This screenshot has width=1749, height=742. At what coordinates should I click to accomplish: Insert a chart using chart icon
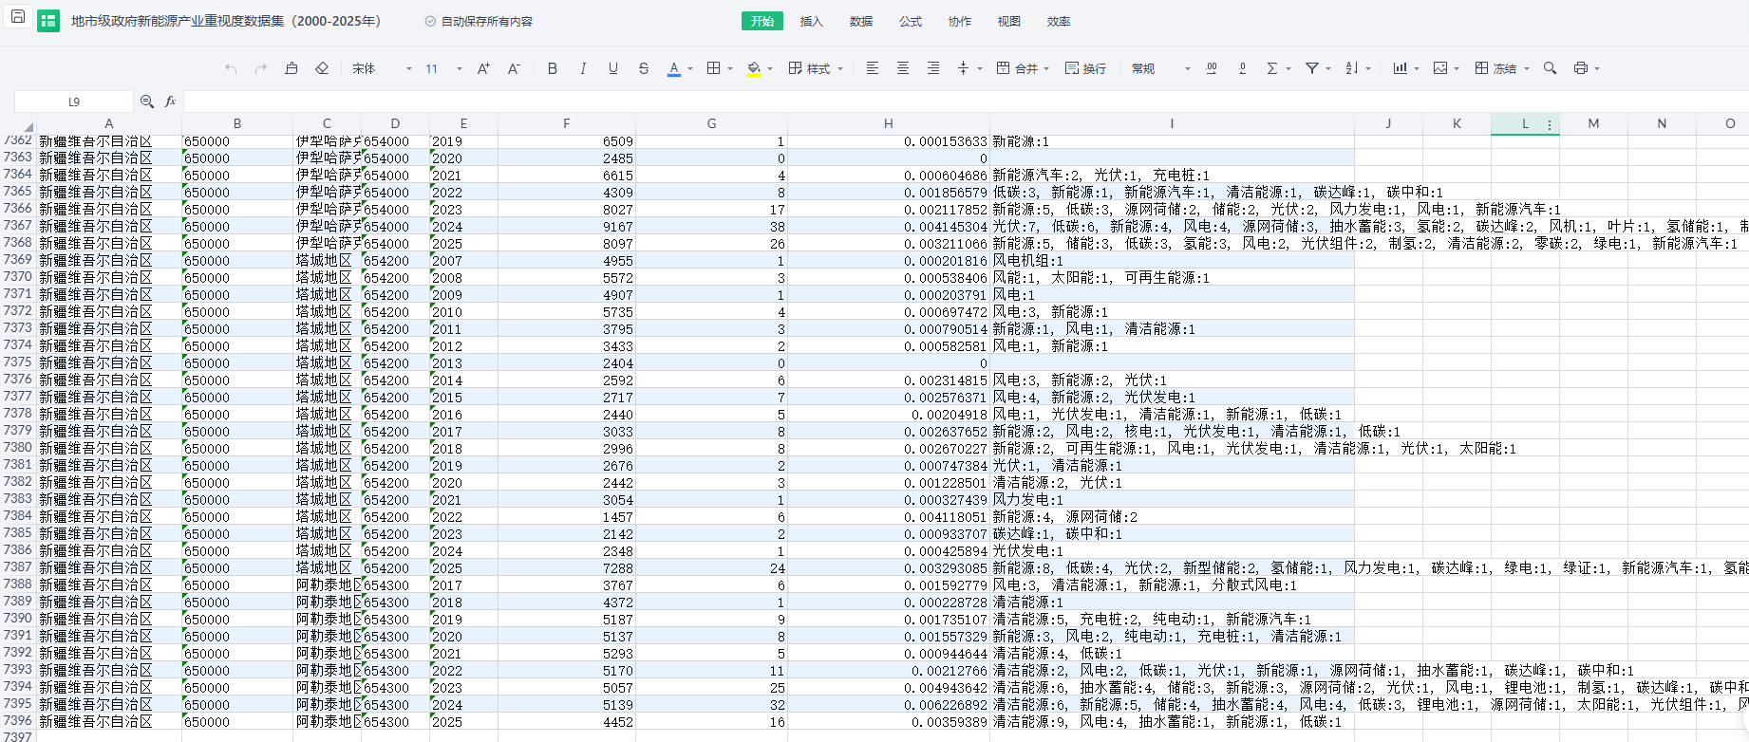click(x=1400, y=68)
